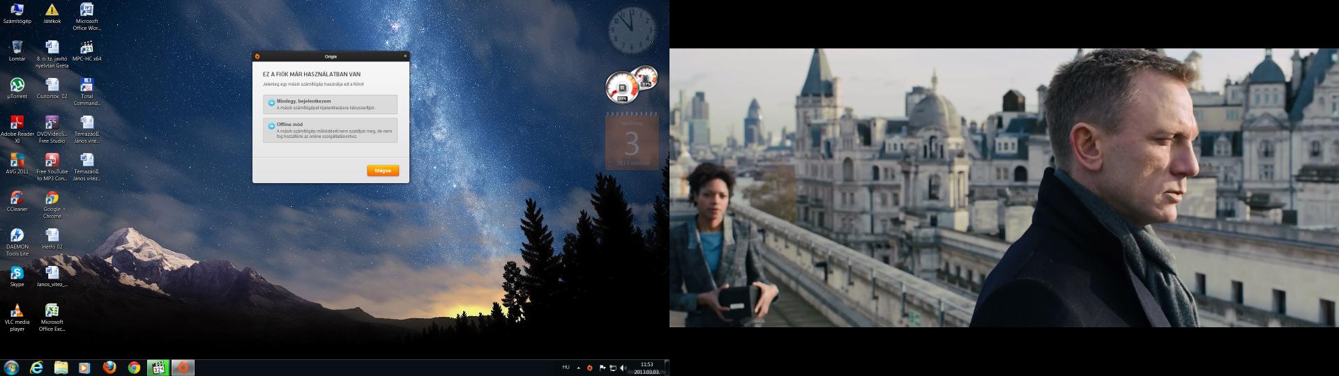Open the '8. o. tz. javító nyelvtan Gréta' document
The width and height of the screenshot is (1339, 376).
click(52, 55)
